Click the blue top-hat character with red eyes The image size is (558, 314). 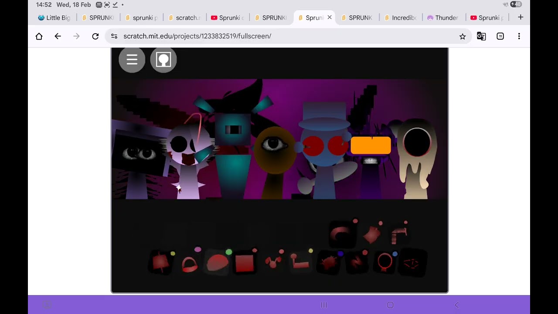point(325,150)
